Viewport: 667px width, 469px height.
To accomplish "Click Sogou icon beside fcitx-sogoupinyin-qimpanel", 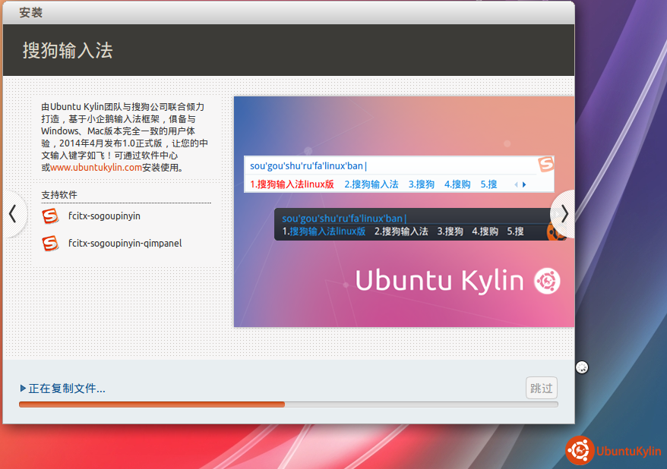I will point(50,244).
